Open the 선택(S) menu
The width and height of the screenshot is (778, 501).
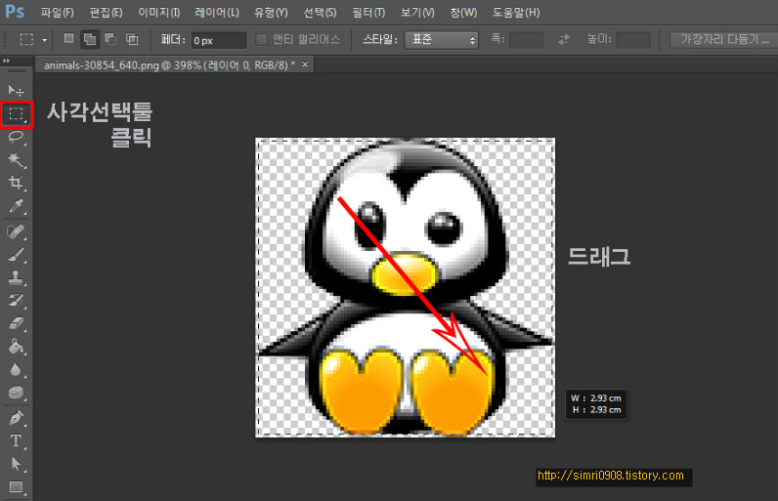pyautogui.click(x=320, y=13)
